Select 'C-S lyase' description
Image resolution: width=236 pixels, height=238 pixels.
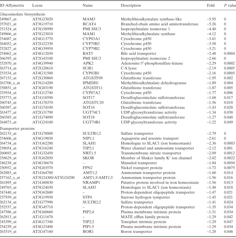129,68
